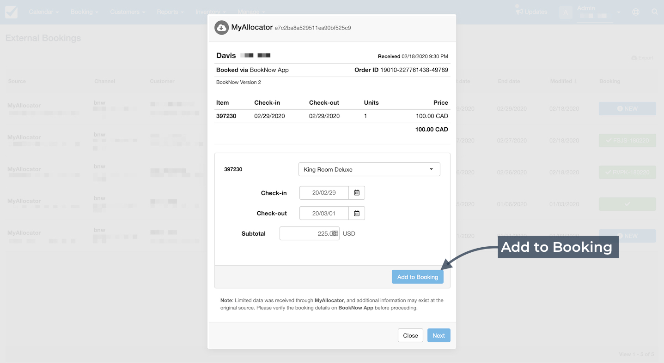
Task: Open the Calendar menu
Action: [44, 12]
